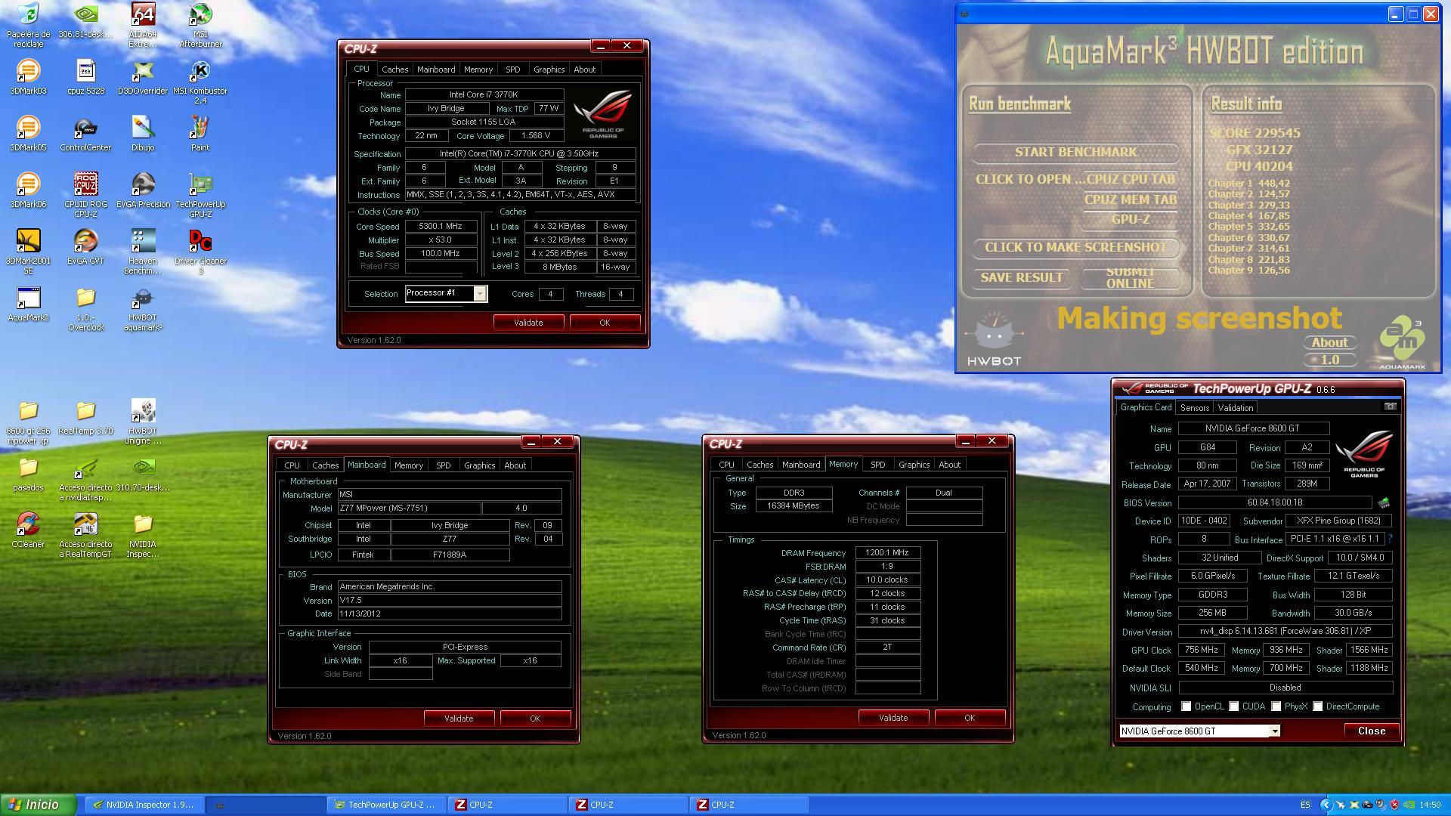Switch to the Sensors tab in GPU-Z
Screen dimensions: 1451x816
pyautogui.click(x=1195, y=407)
